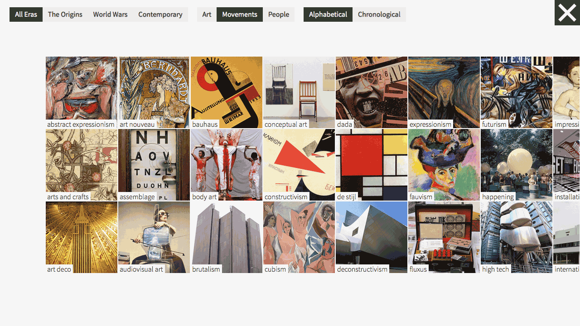Select the de stijl tile

pos(372,165)
